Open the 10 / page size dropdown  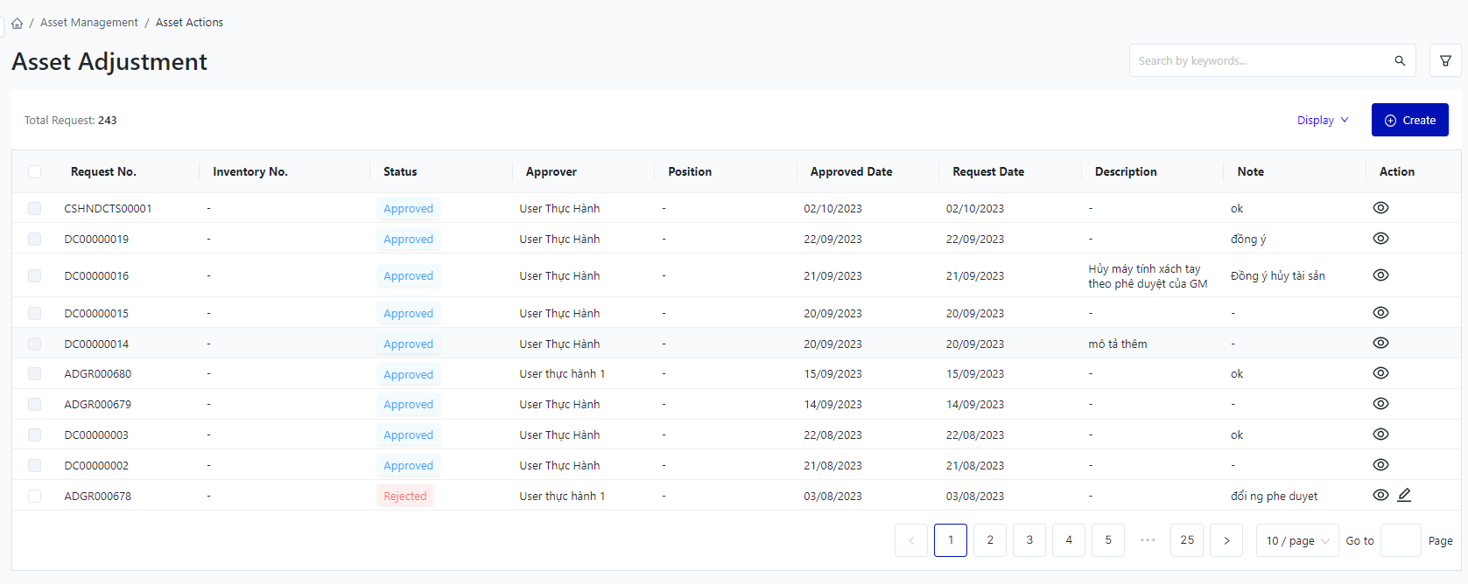point(1296,540)
